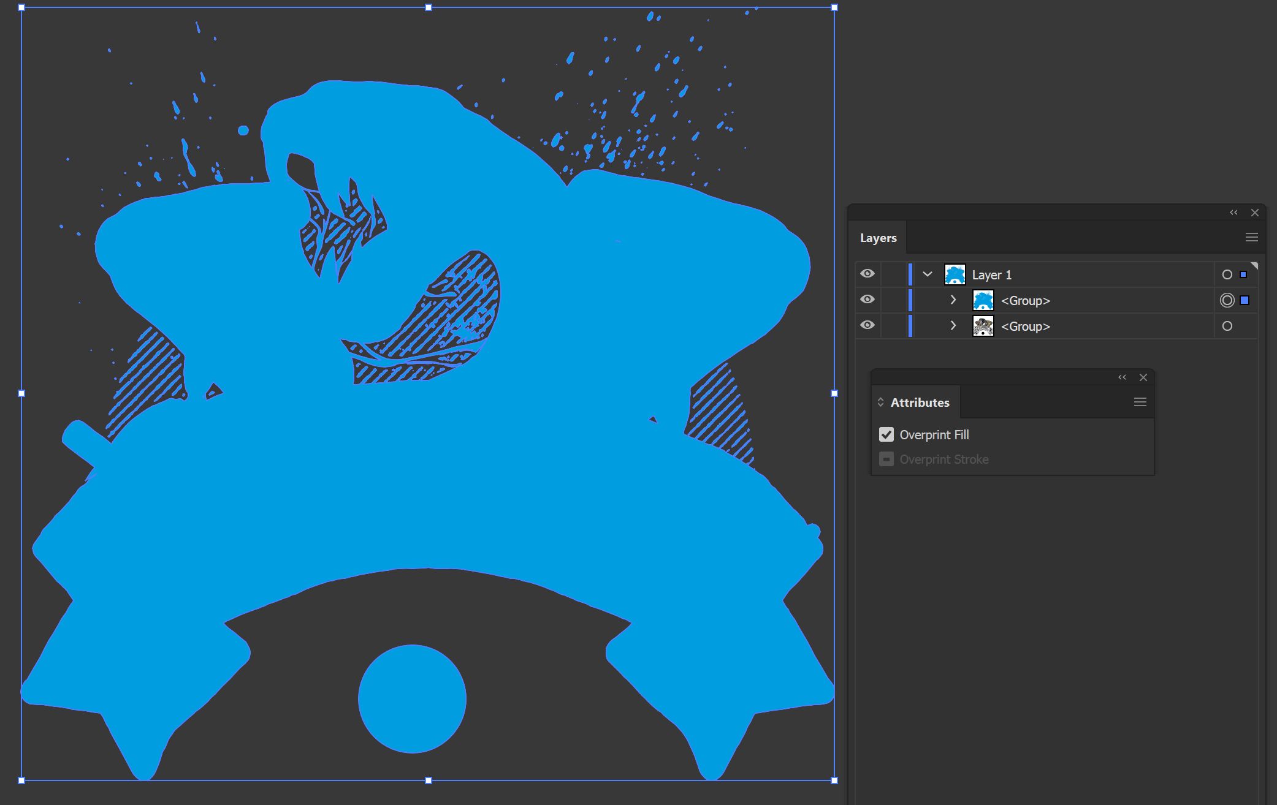This screenshot has height=805, width=1277.
Task: Toggle the Overprint Stroke checkbox
Action: point(886,459)
